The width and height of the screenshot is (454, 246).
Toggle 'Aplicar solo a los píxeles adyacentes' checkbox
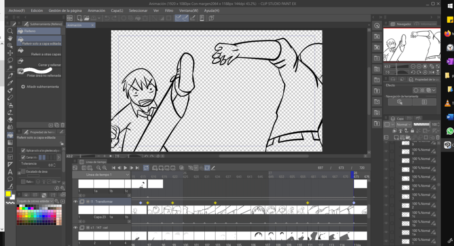(23, 151)
